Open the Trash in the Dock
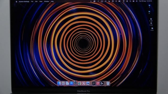 (x=108, y=83)
